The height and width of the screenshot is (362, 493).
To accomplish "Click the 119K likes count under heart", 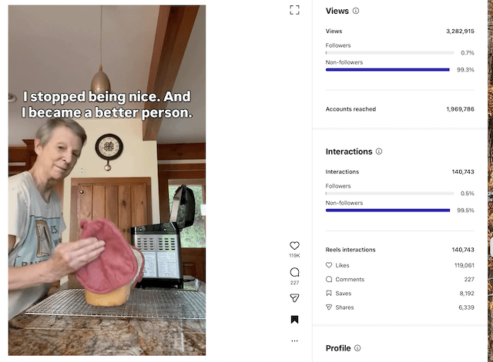I will pos(294,255).
